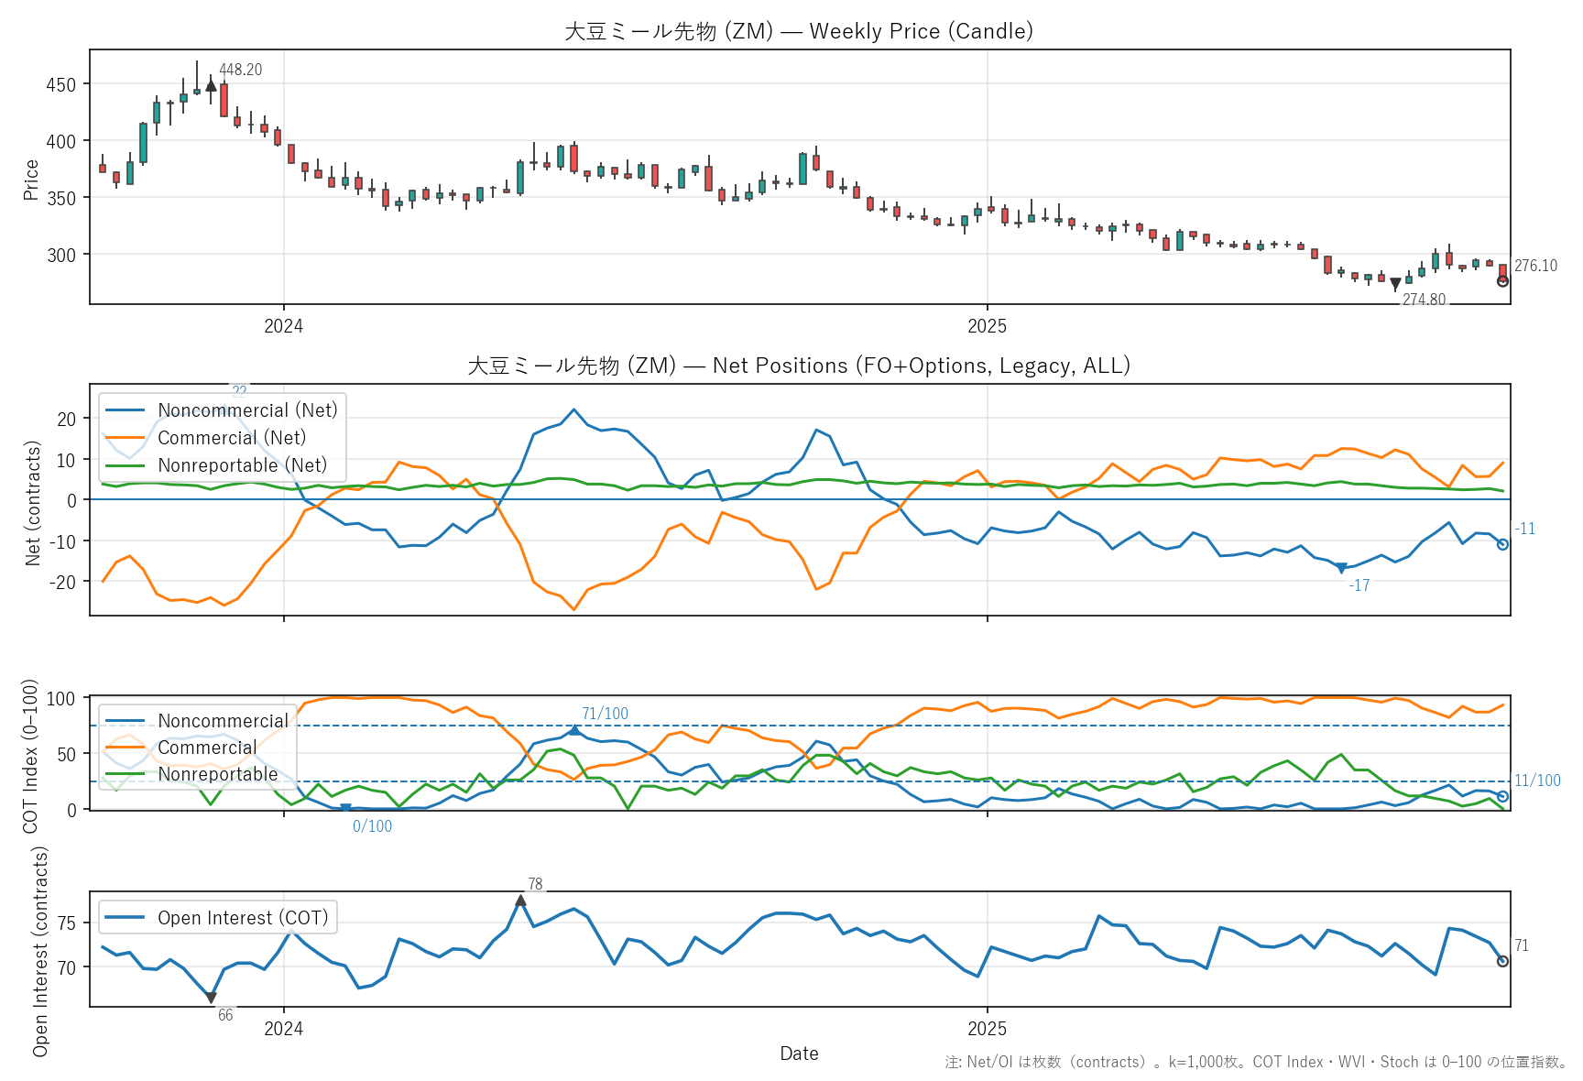Click the open interest peak triangle at 78
Viewport: 1583px width, 1081px height.
(520, 901)
